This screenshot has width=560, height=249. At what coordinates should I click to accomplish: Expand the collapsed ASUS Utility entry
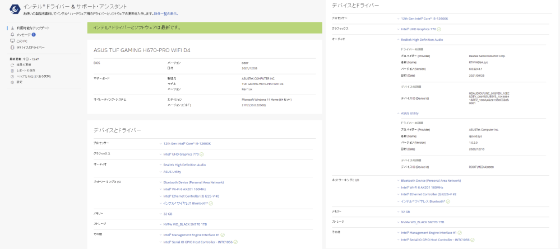point(172,172)
